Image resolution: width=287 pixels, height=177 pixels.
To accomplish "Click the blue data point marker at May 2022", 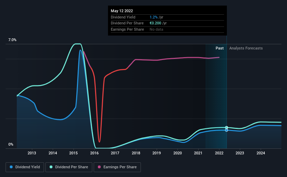I will tap(227, 130).
